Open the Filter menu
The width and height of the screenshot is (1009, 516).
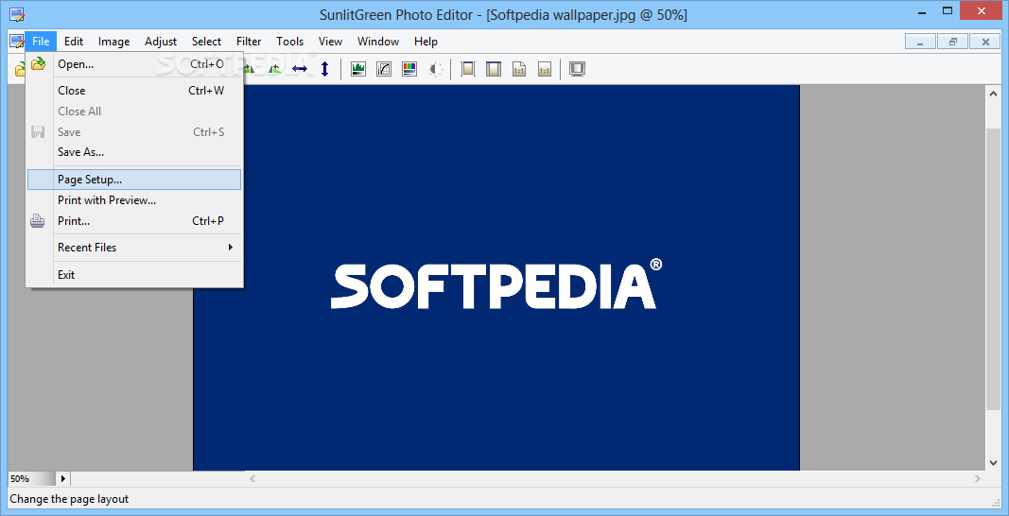249,42
